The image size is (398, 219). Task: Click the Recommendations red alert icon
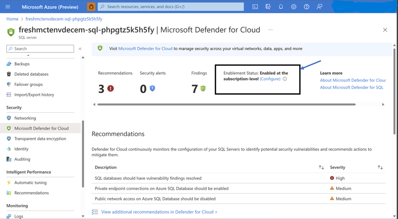pyautogui.click(x=110, y=88)
